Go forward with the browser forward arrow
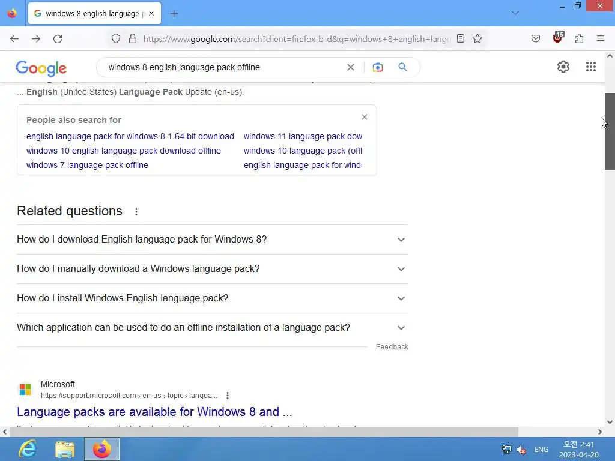This screenshot has height=461, width=615. coord(36,39)
